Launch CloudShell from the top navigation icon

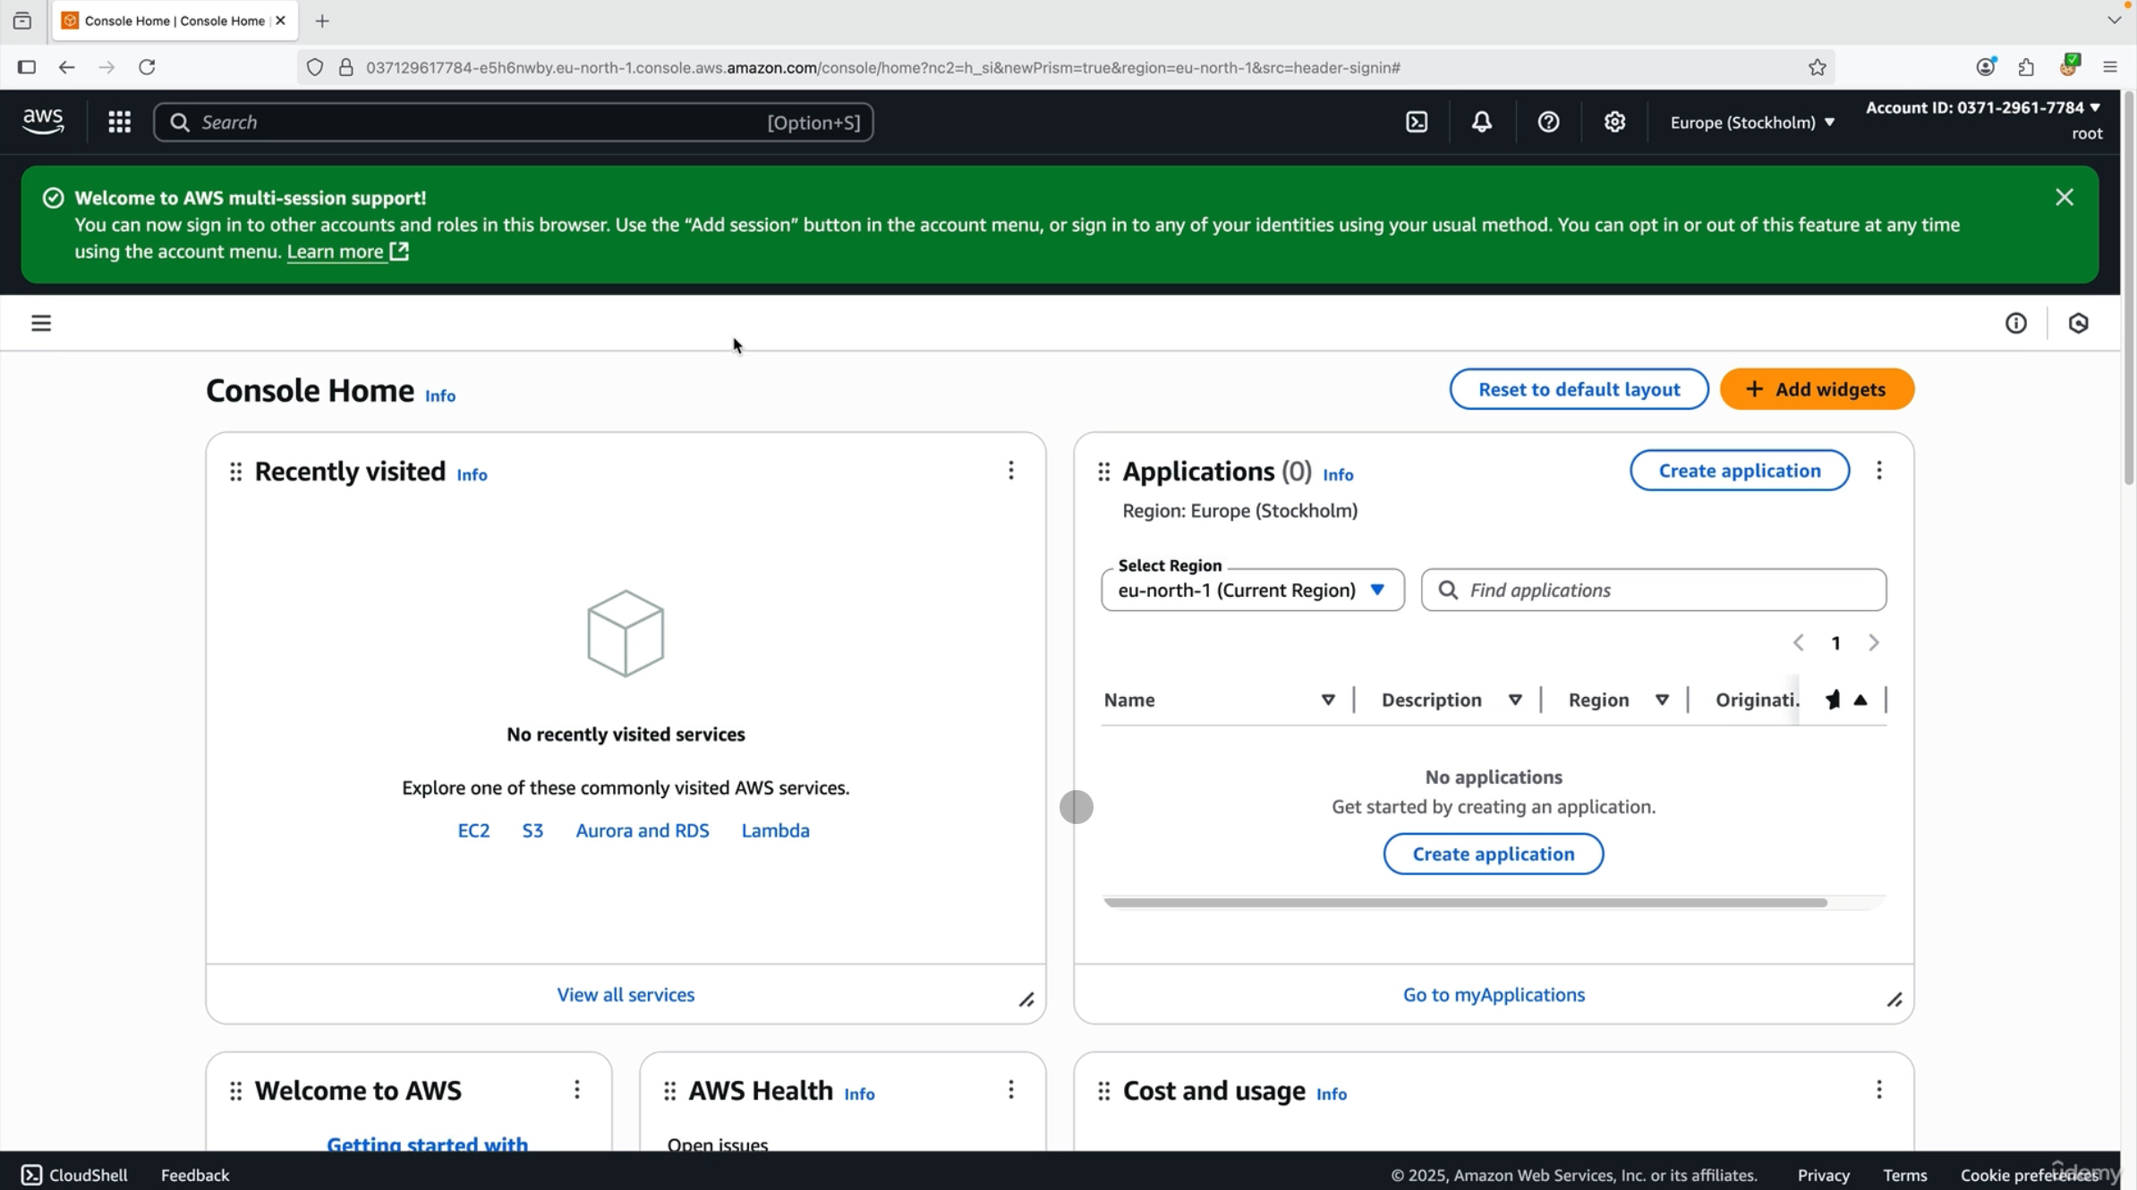tap(1417, 122)
